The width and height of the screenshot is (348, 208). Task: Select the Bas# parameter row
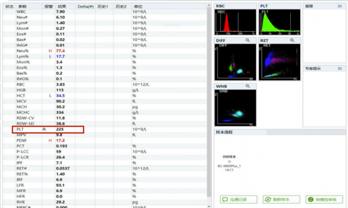pos(105,39)
